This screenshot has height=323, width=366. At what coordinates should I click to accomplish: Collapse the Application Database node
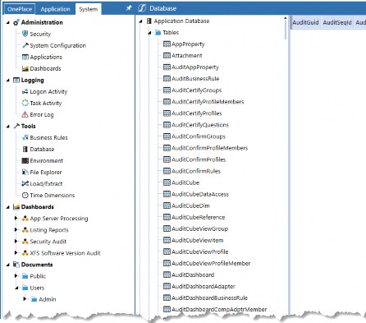click(140, 21)
